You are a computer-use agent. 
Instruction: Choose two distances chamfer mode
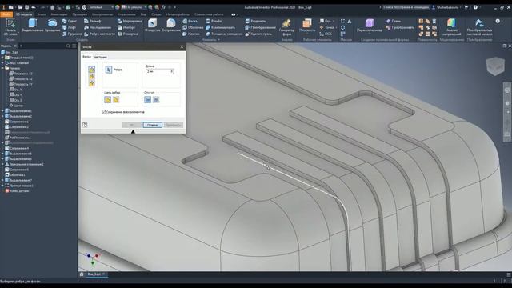tap(92, 83)
